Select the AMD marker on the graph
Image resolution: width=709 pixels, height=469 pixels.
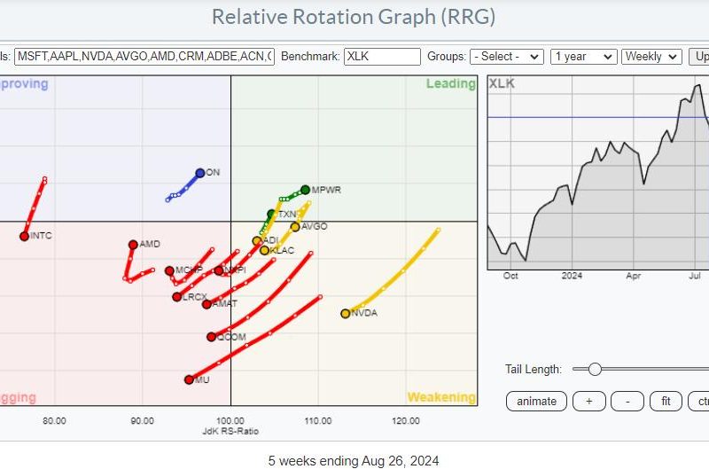point(133,245)
